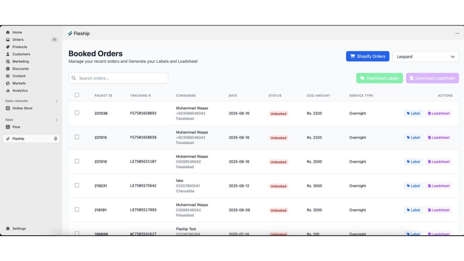Click the Shopify Orders button
Viewport: 464px width, 261px height.
368,56
